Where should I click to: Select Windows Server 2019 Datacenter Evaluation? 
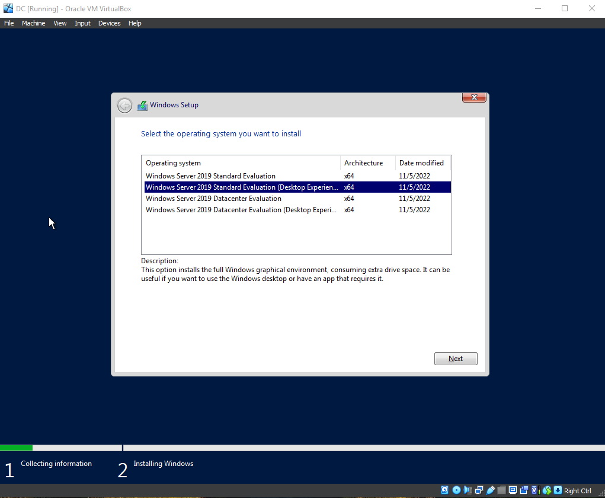(297, 199)
